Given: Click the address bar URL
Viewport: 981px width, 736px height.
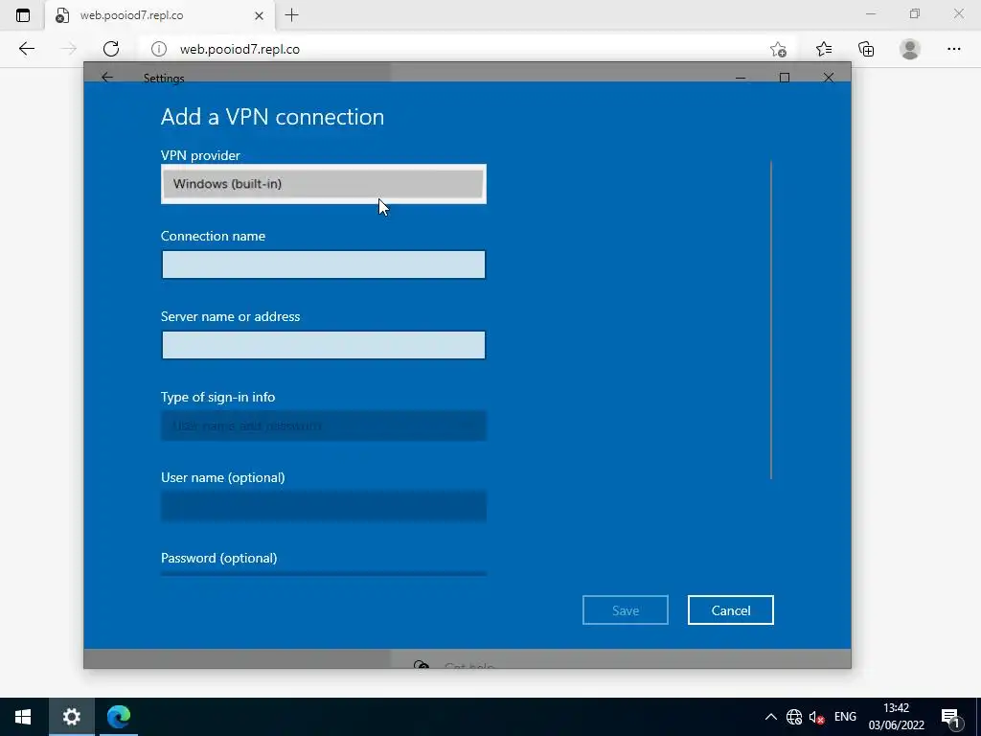Looking at the screenshot, I should point(240,50).
